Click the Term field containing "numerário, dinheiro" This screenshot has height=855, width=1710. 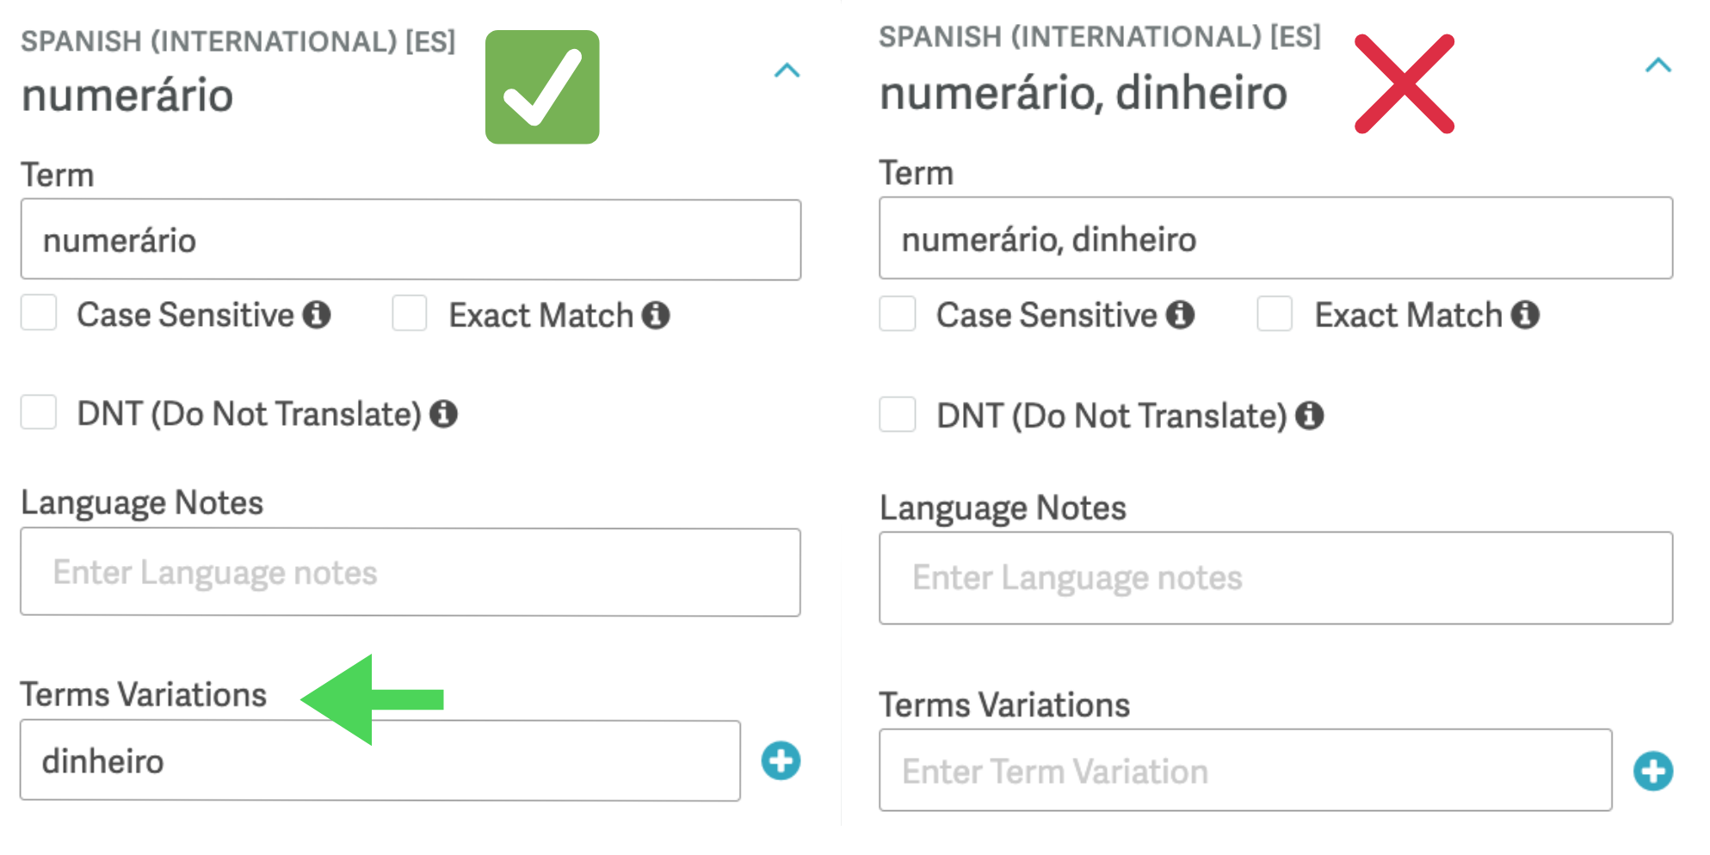[x=1275, y=238]
